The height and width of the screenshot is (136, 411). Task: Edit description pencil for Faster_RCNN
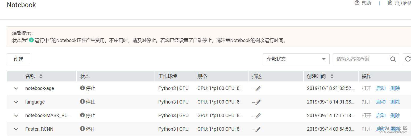point(258,129)
